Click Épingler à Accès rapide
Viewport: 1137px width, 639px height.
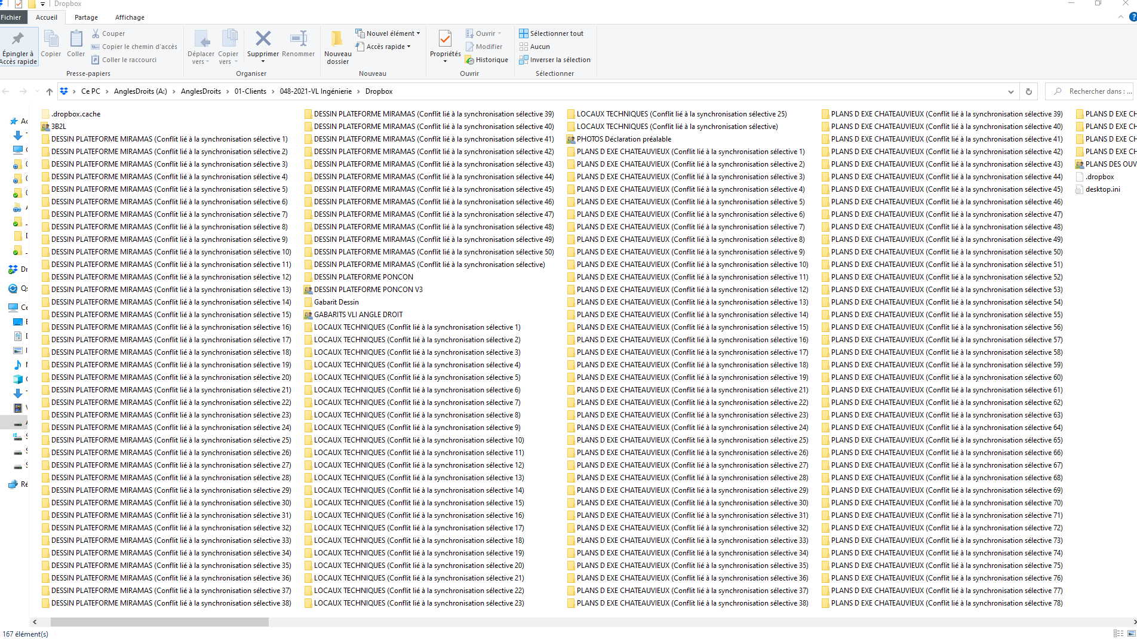pos(19,47)
